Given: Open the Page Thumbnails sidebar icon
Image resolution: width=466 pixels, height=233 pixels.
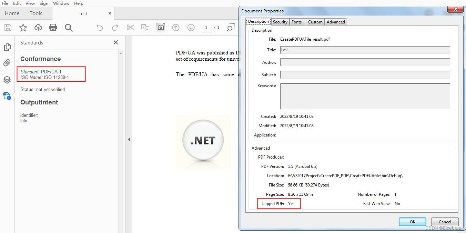Looking at the screenshot, I should click(7, 47).
